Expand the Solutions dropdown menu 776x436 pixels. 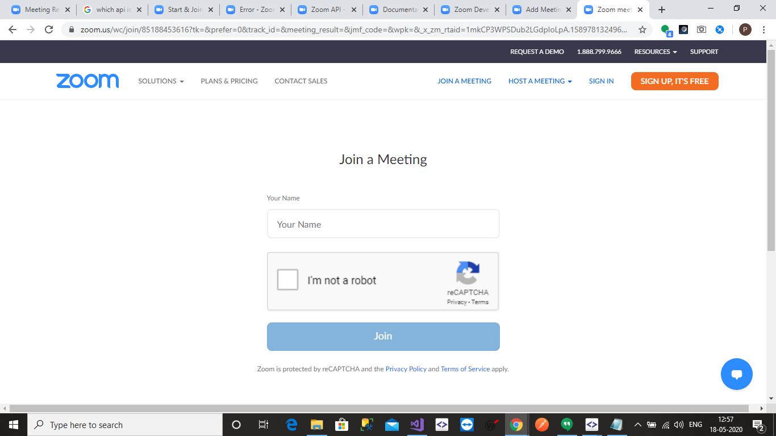pos(161,81)
